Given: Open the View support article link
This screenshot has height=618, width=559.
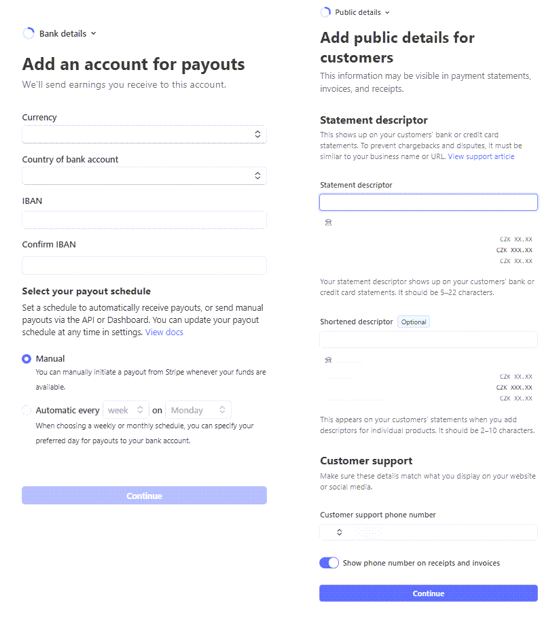Looking at the screenshot, I should pos(481,156).
